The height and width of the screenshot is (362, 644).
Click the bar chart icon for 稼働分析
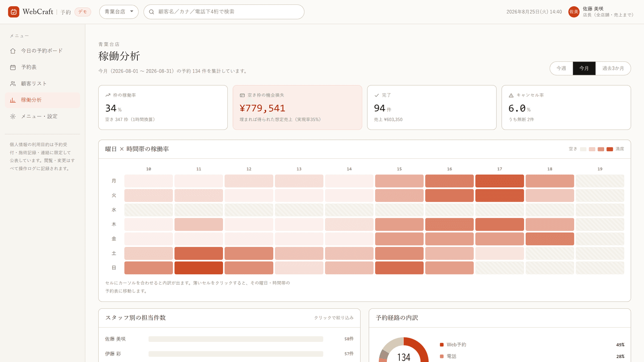pyautogui.click(x=13, y=100)
